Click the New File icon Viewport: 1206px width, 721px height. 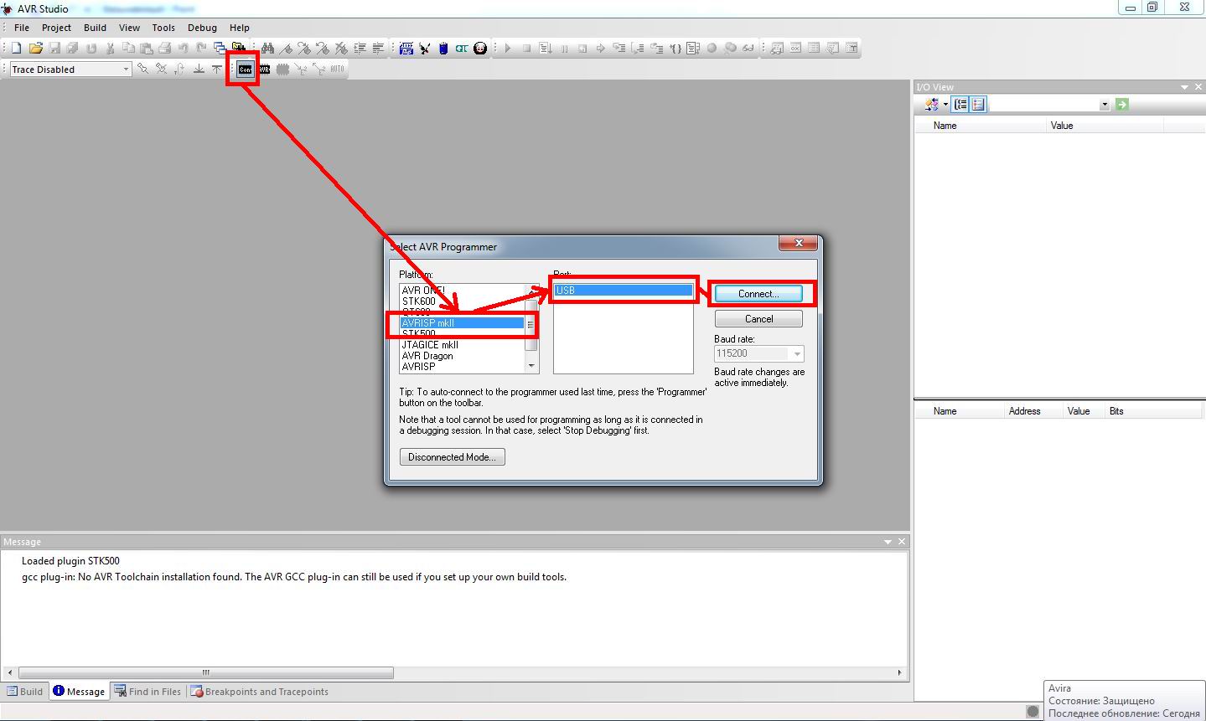click(16, 49)
